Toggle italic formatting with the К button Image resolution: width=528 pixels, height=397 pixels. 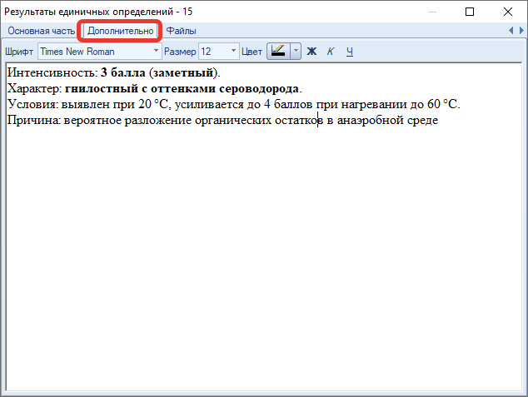point(331,52)
